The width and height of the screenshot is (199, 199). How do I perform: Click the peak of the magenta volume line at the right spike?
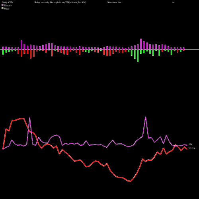click(146, 117)
